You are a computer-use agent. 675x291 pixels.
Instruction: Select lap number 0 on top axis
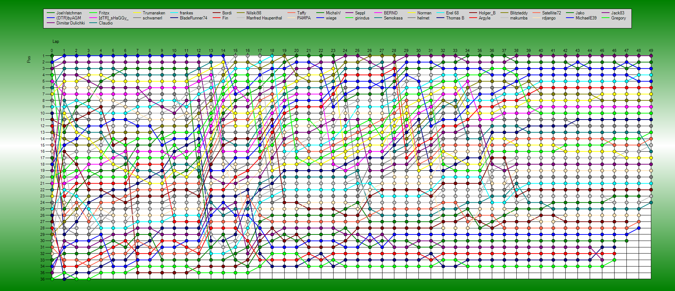[x=52, y=51]
